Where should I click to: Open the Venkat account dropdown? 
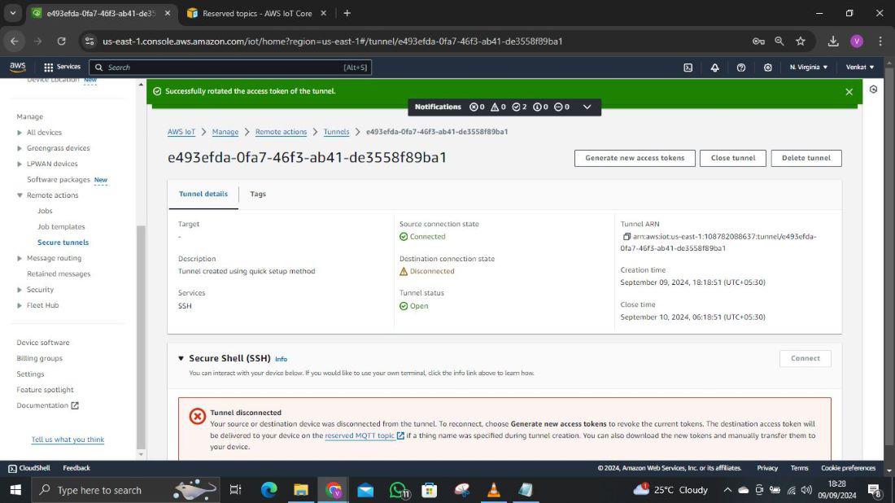(860, 68)
